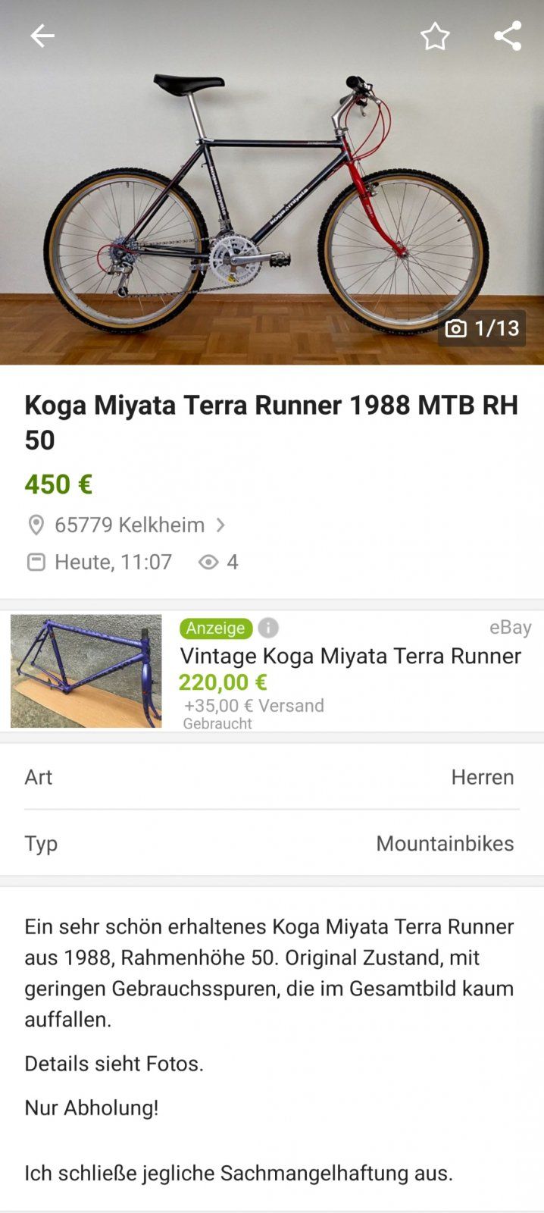Select the Art Herren row
The width and height of the screenshot is (544, 1213).
(271, 777)
